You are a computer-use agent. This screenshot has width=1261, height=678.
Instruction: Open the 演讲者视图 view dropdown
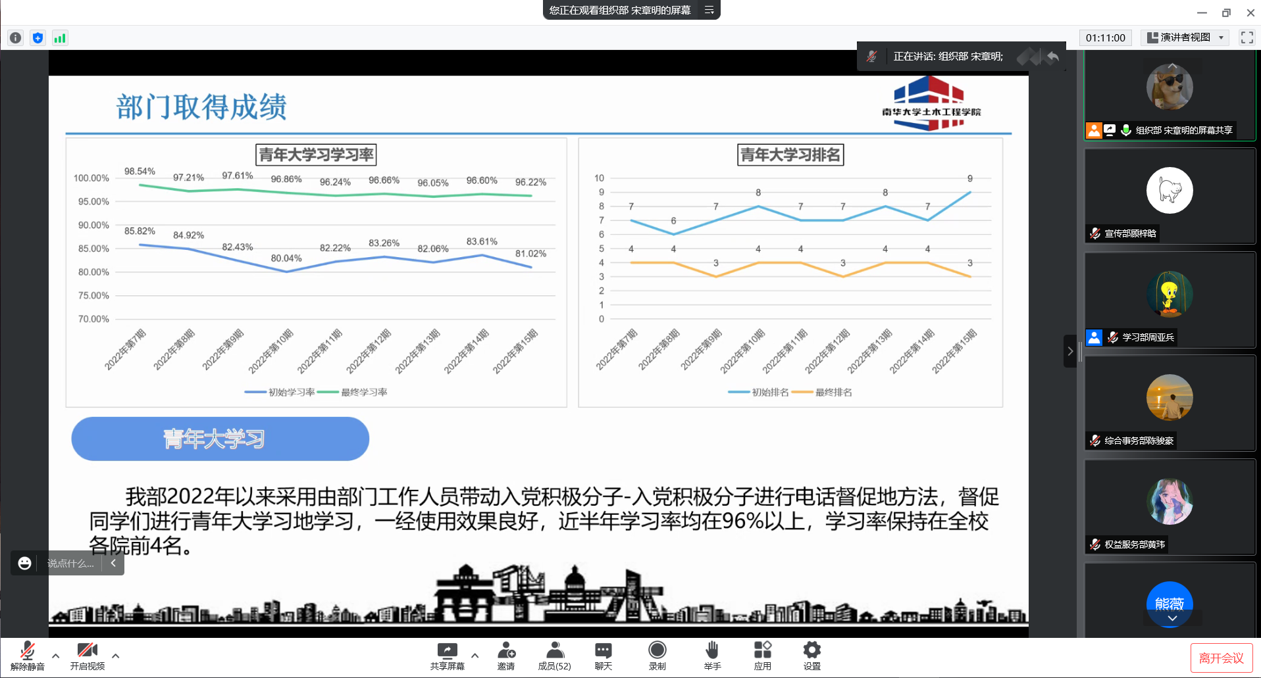[x=1186, y=37]
